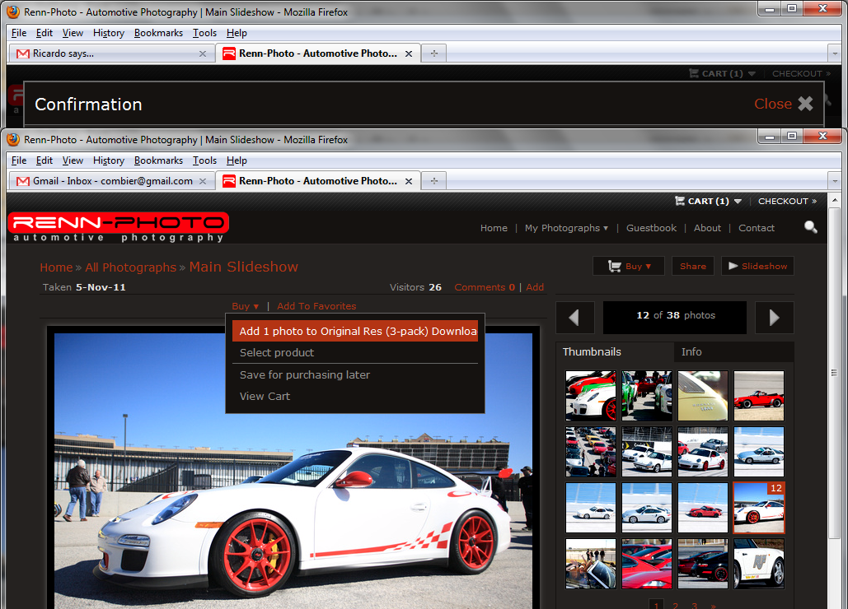Viewport: 848px width, 609px height.
Task: Click the Renn-Photo logo
Action: 118,226
